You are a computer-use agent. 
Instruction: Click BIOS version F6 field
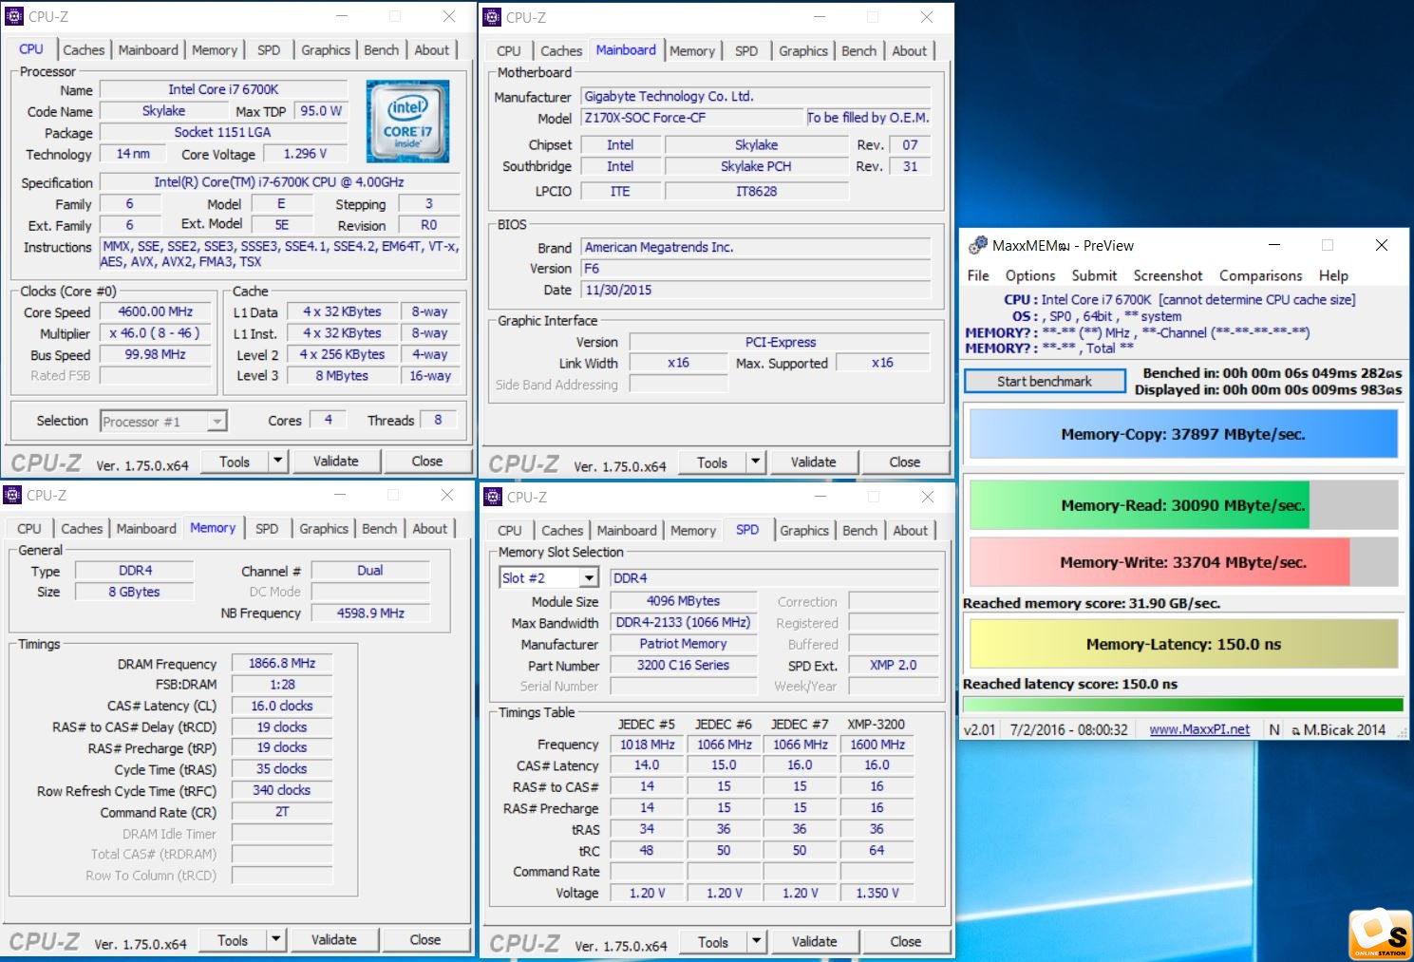click(x=756, y=269)
